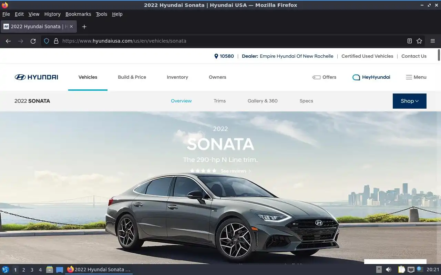
Task: Open the File menu
Action: (x=6, y=14)
